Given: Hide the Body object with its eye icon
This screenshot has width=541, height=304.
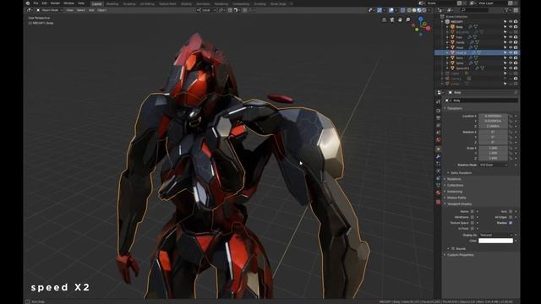Looking at the screenshot, I should click(511, 26).
